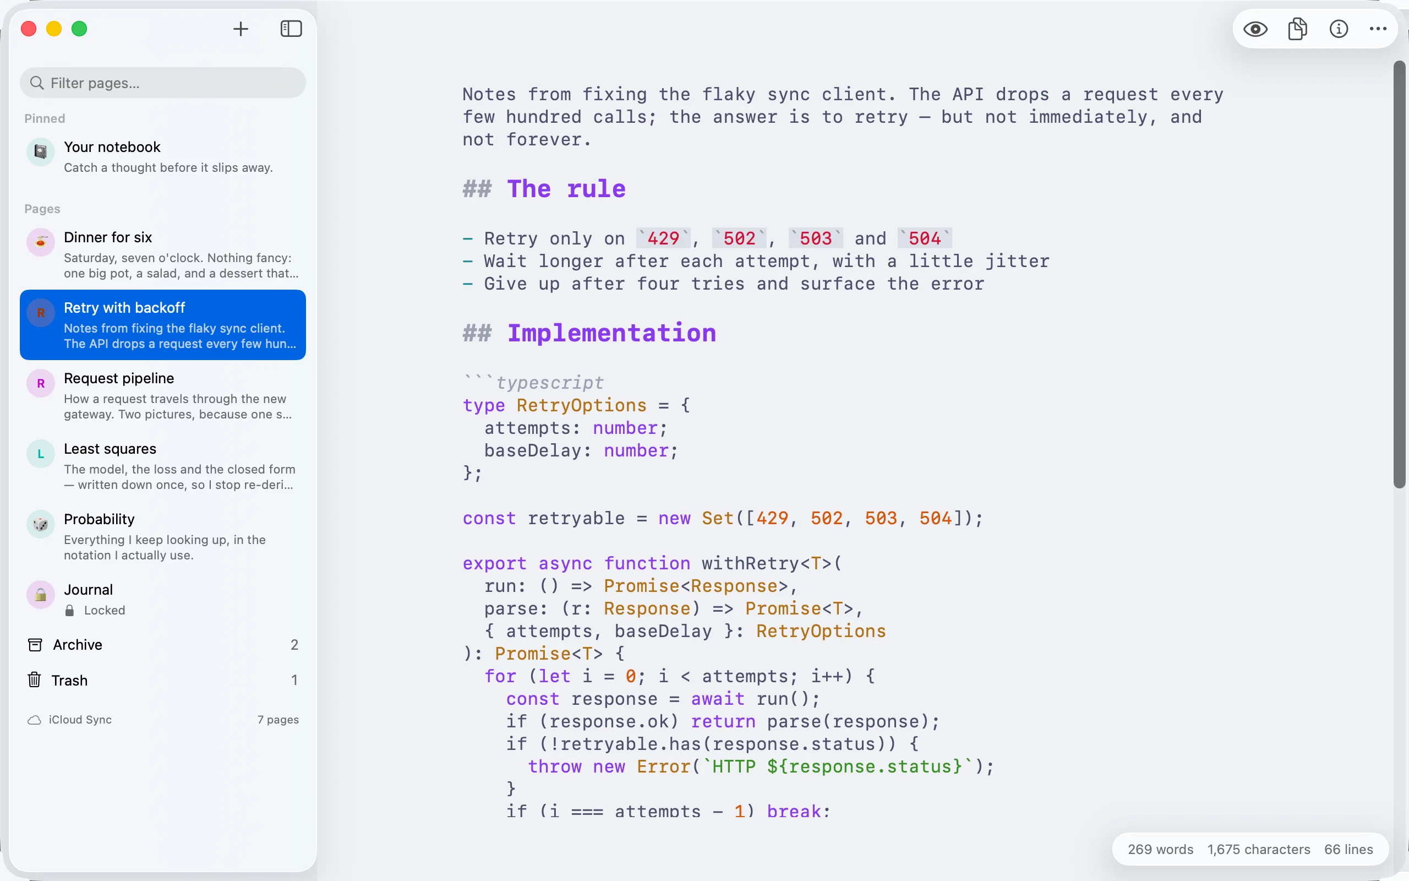
Task: Click the Archive box icon
Action: click(x=35, y=644)
